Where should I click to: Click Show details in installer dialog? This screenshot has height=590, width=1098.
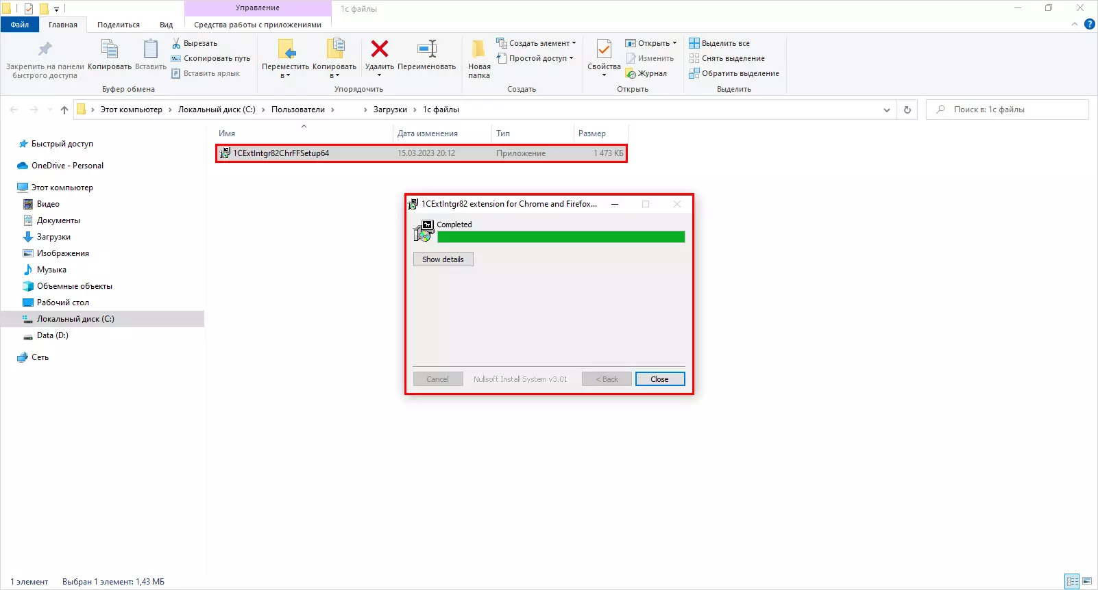pos(443,259)
